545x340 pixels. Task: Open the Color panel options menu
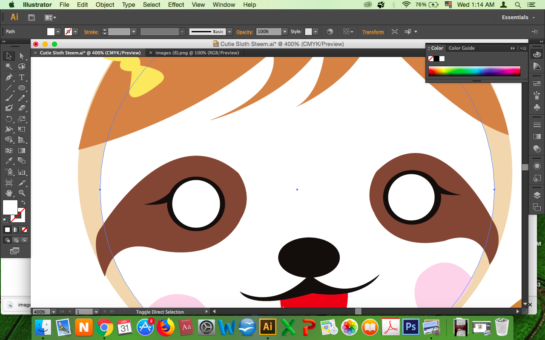pyautogui.click(x=524, y=48)
